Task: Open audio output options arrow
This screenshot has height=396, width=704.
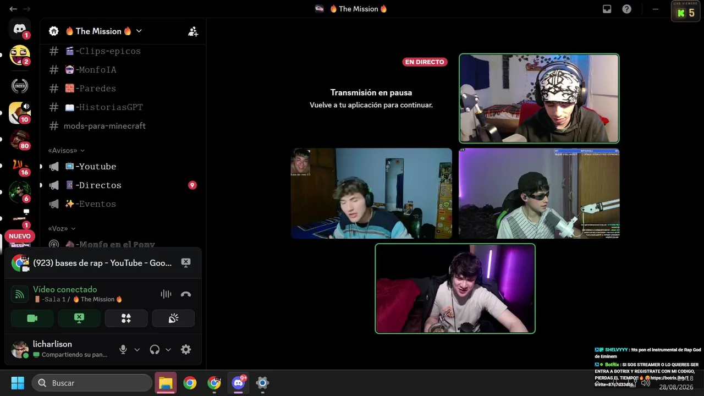Action: pos(168,350)
